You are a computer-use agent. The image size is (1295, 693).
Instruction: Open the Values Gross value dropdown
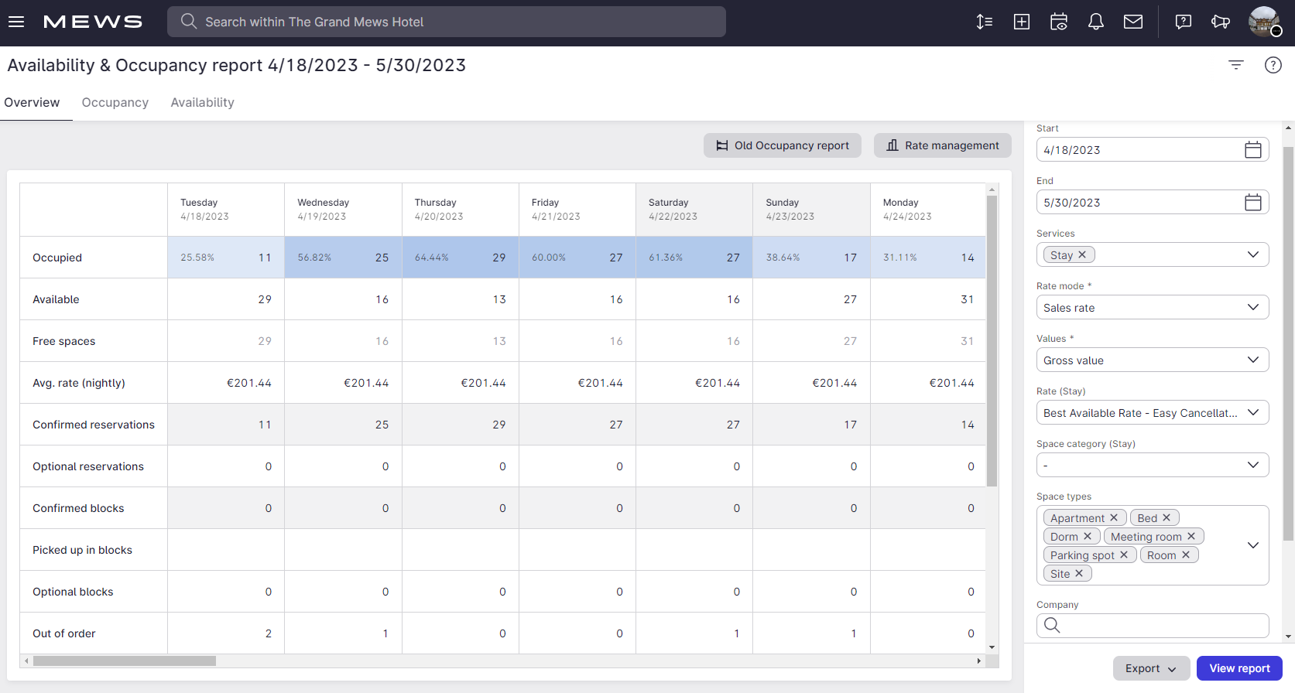pos(1152,360)
